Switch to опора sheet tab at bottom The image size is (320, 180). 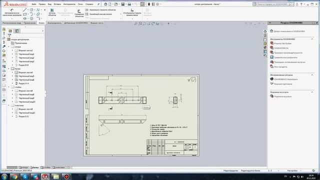pyautogui.click(x=23, y=167)
